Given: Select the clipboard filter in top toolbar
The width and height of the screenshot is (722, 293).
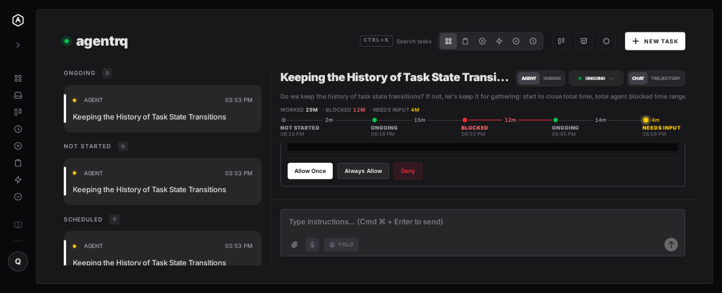Looking at the screenshot, I should click(465, 41).
